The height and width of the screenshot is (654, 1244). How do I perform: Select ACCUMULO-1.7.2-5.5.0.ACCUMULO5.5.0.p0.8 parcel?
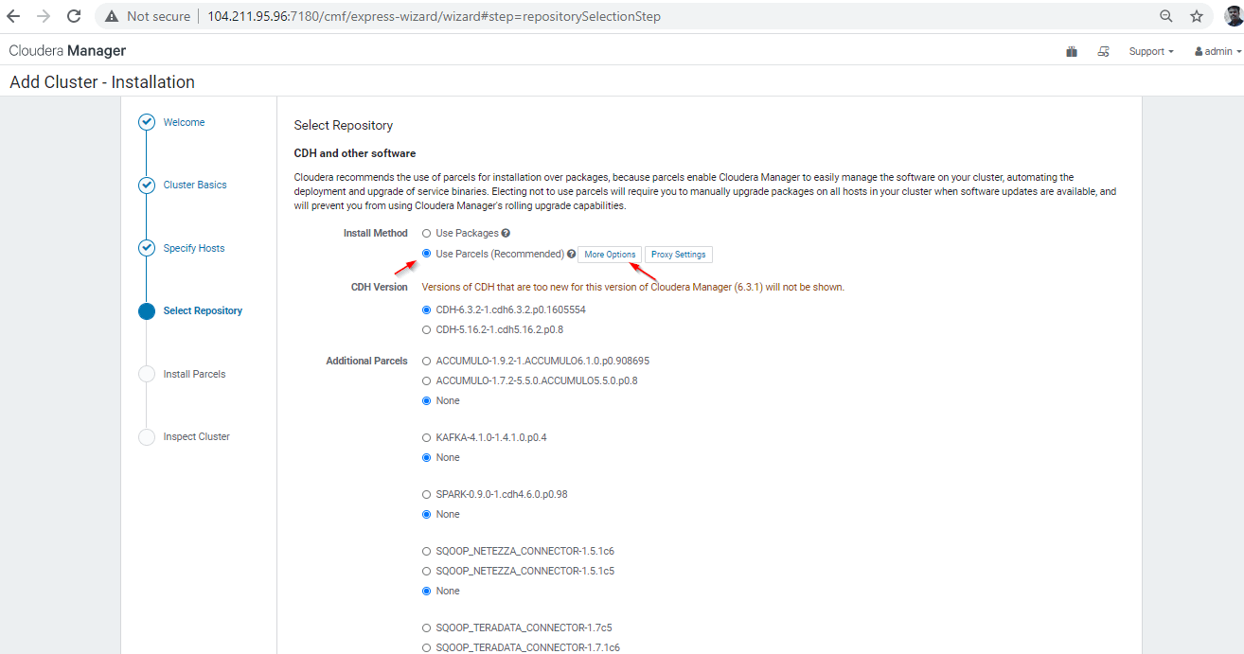point(426,380)
